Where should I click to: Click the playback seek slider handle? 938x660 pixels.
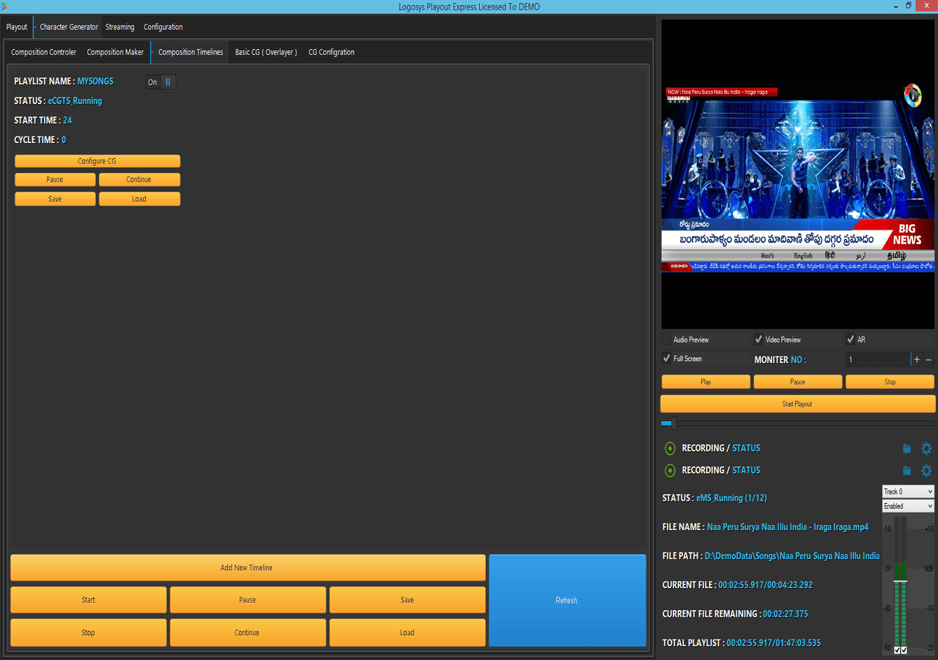(x=673, y=423)
